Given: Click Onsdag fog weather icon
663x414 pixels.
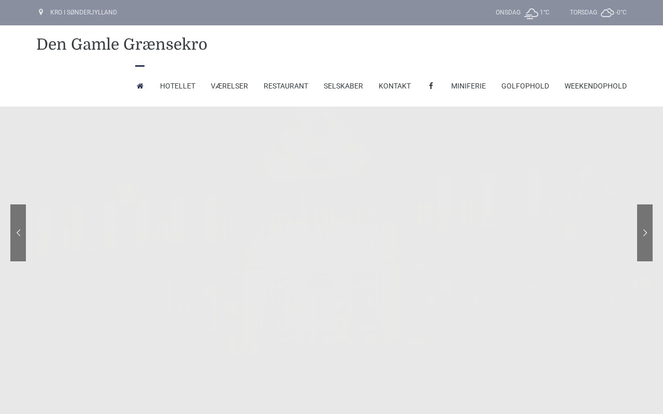Looking at the screenshot, I should tap(531, 13).
